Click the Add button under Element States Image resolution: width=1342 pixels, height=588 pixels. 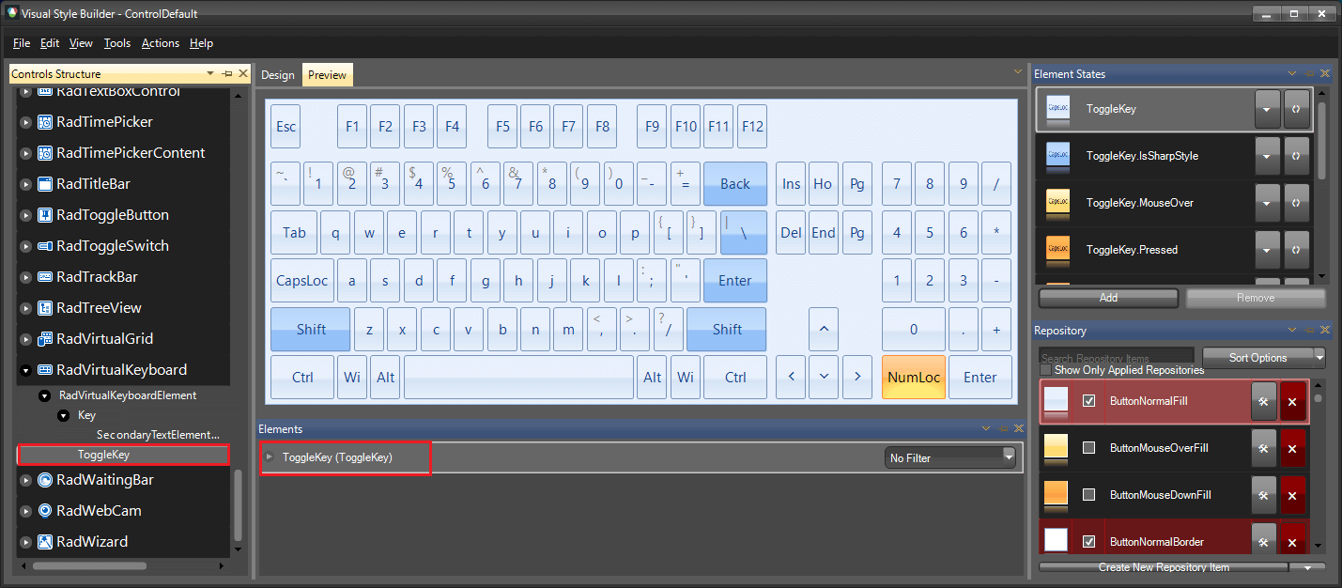pos(1107,298)
